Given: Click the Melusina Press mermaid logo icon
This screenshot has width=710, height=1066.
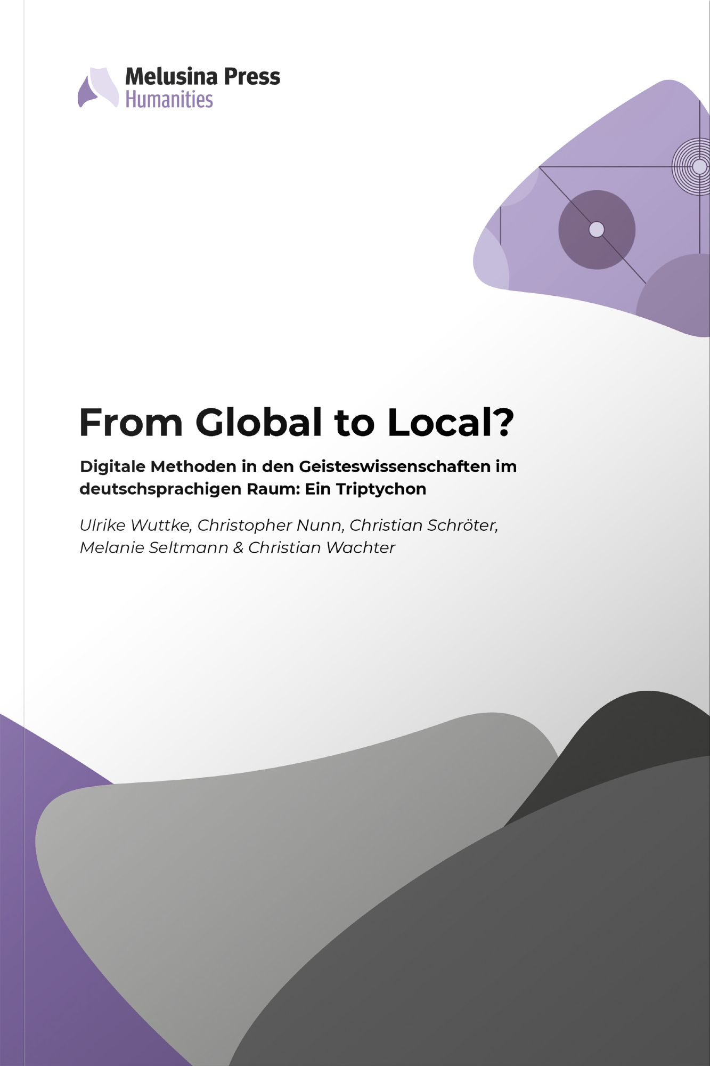Looking at the screenshot, I should (99, 88).
